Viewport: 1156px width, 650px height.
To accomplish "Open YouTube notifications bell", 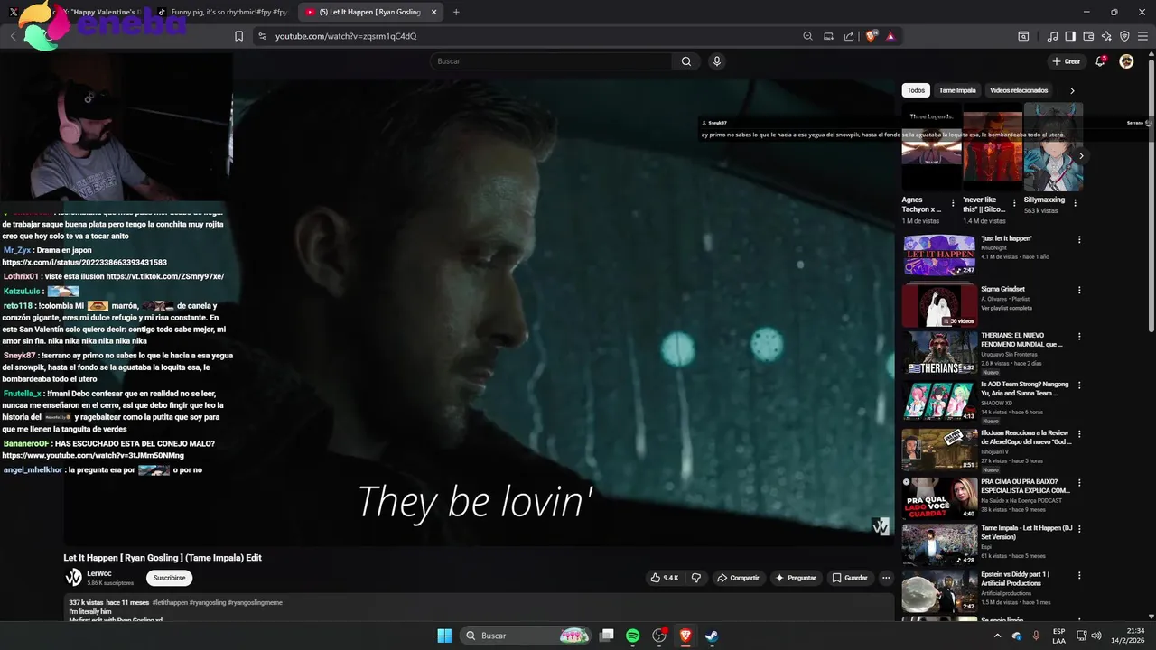I will tap(1100, 61).
